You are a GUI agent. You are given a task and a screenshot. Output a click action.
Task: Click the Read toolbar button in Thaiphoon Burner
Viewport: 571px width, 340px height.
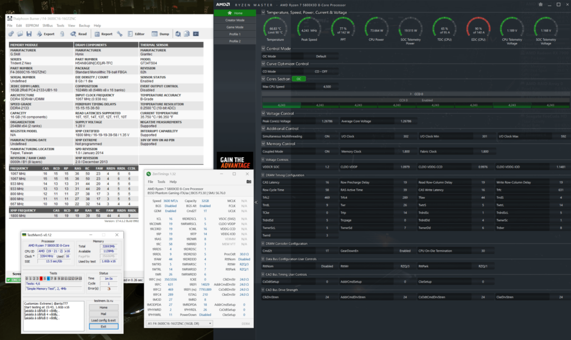pyautogui.click(x=79, y=34)
